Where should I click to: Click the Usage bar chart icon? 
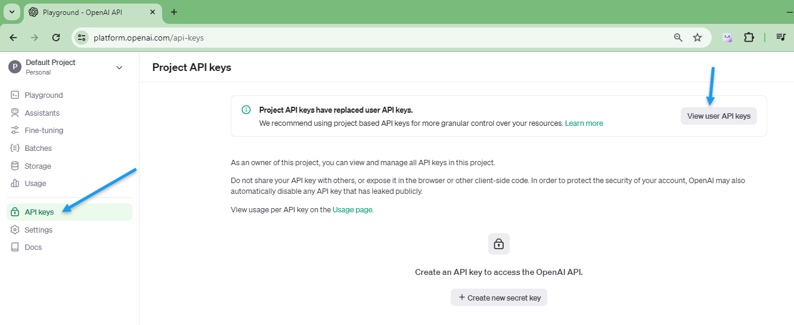pyautogui.click(x=15, y=184)
